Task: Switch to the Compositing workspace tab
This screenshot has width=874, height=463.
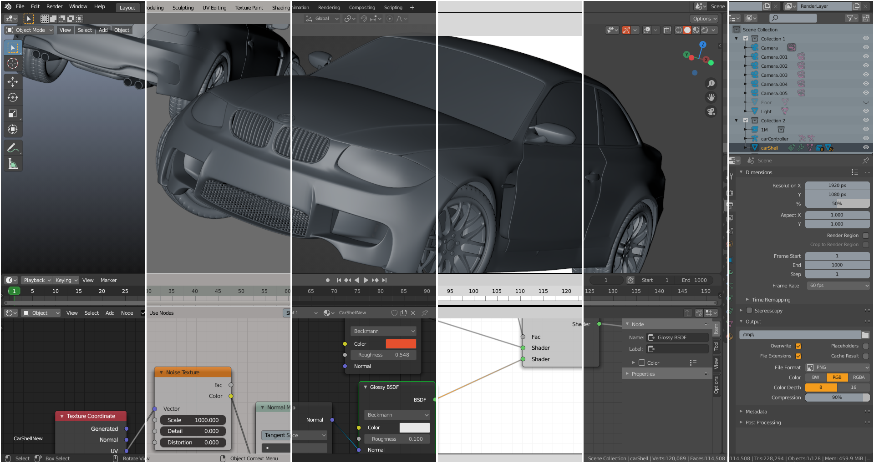Action: point(362,8)
